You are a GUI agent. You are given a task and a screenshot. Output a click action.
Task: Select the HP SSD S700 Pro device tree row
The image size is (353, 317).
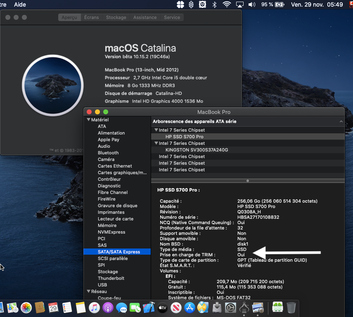click(248, 137)
